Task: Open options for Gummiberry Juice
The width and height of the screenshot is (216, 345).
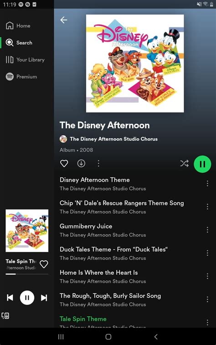Action: (x=207, y=230)
